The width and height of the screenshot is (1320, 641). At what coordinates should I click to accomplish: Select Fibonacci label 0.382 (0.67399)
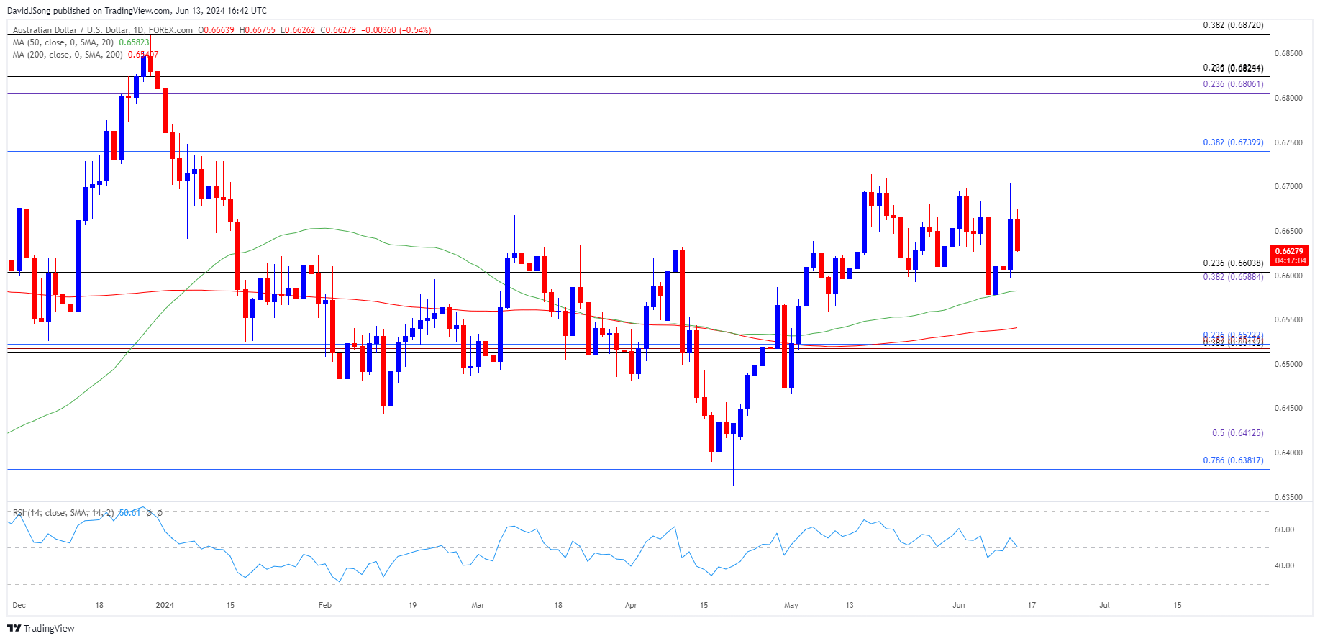pos(1233,142)
